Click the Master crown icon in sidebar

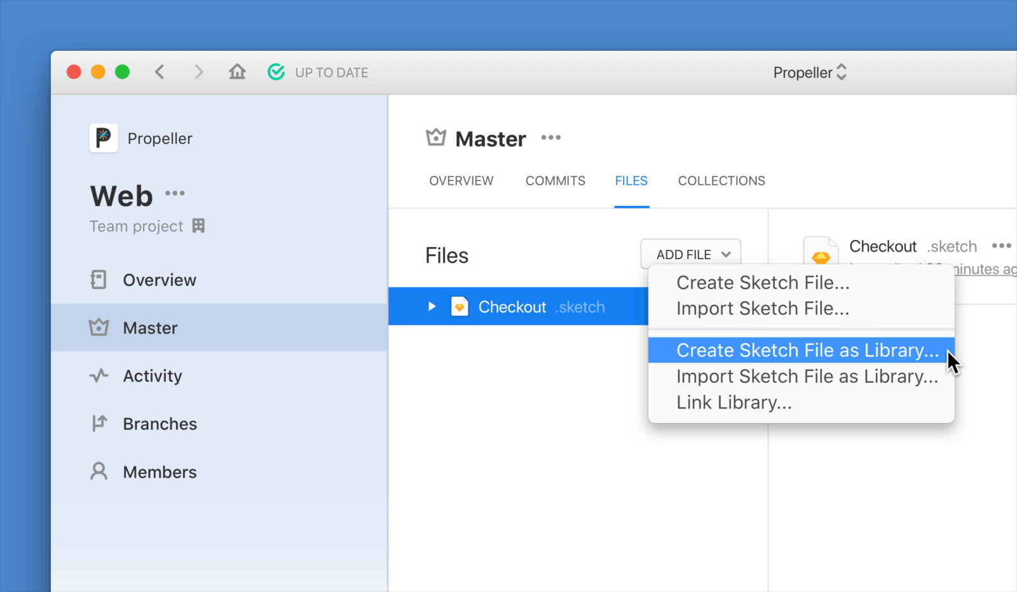coord(99,327)
